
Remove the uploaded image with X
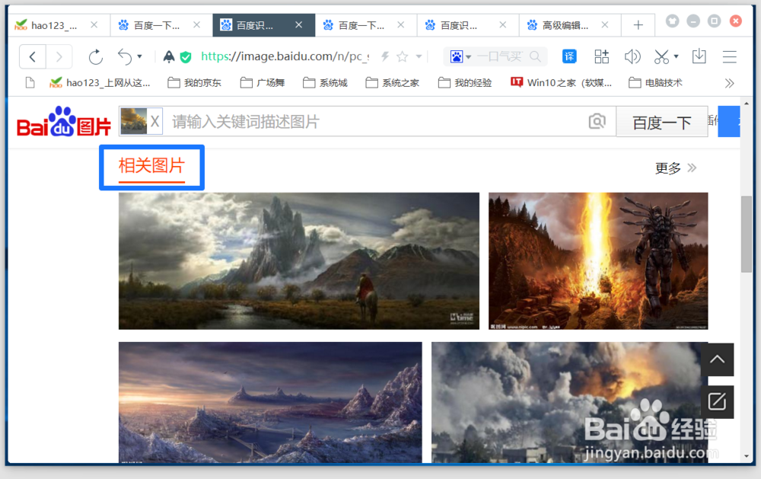pyautogui.click(x=154, y=121)
